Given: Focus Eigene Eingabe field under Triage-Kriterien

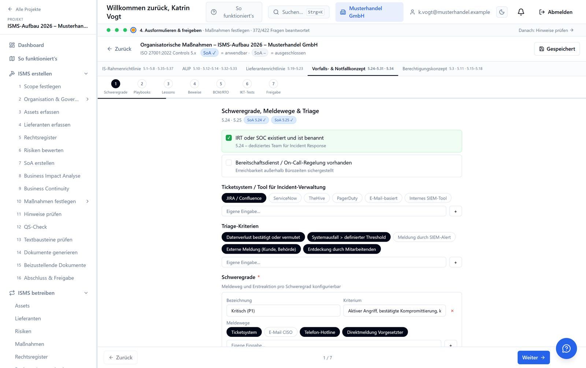Looking at the screenshot, I should pos(334,263).
